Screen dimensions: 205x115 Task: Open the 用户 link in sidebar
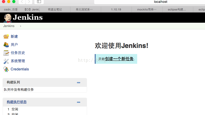(14, 45)
